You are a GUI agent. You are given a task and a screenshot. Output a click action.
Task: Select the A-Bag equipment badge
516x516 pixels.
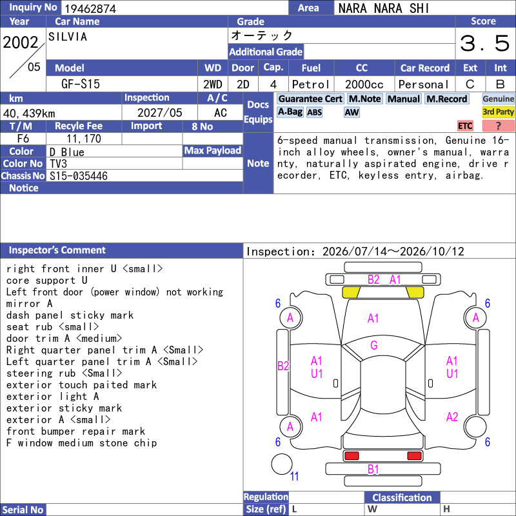[x=290, y=112]
